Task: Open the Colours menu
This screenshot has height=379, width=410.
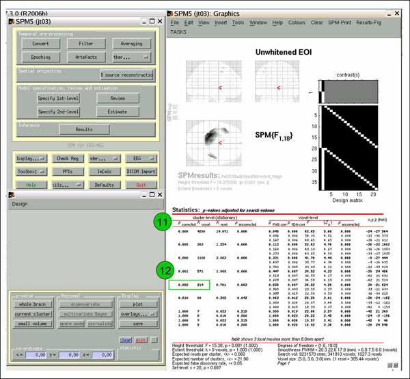Action: 298,23
